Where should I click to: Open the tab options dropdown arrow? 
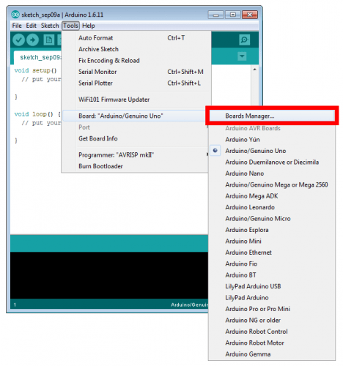coord(242,56)
